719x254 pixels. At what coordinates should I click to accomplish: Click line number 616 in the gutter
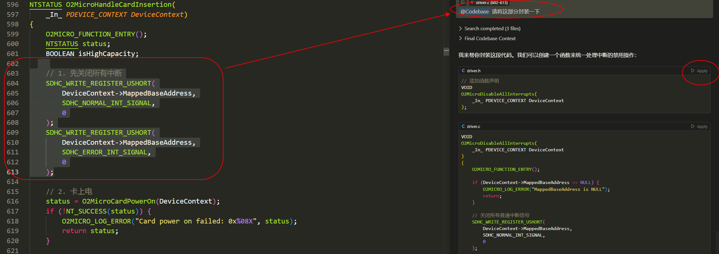click(13, 201)
